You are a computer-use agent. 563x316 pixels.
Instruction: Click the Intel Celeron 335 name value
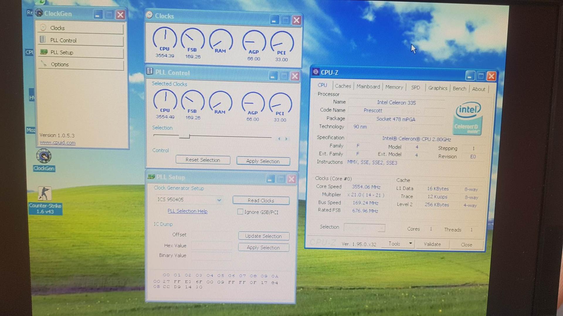pos(396,102)
